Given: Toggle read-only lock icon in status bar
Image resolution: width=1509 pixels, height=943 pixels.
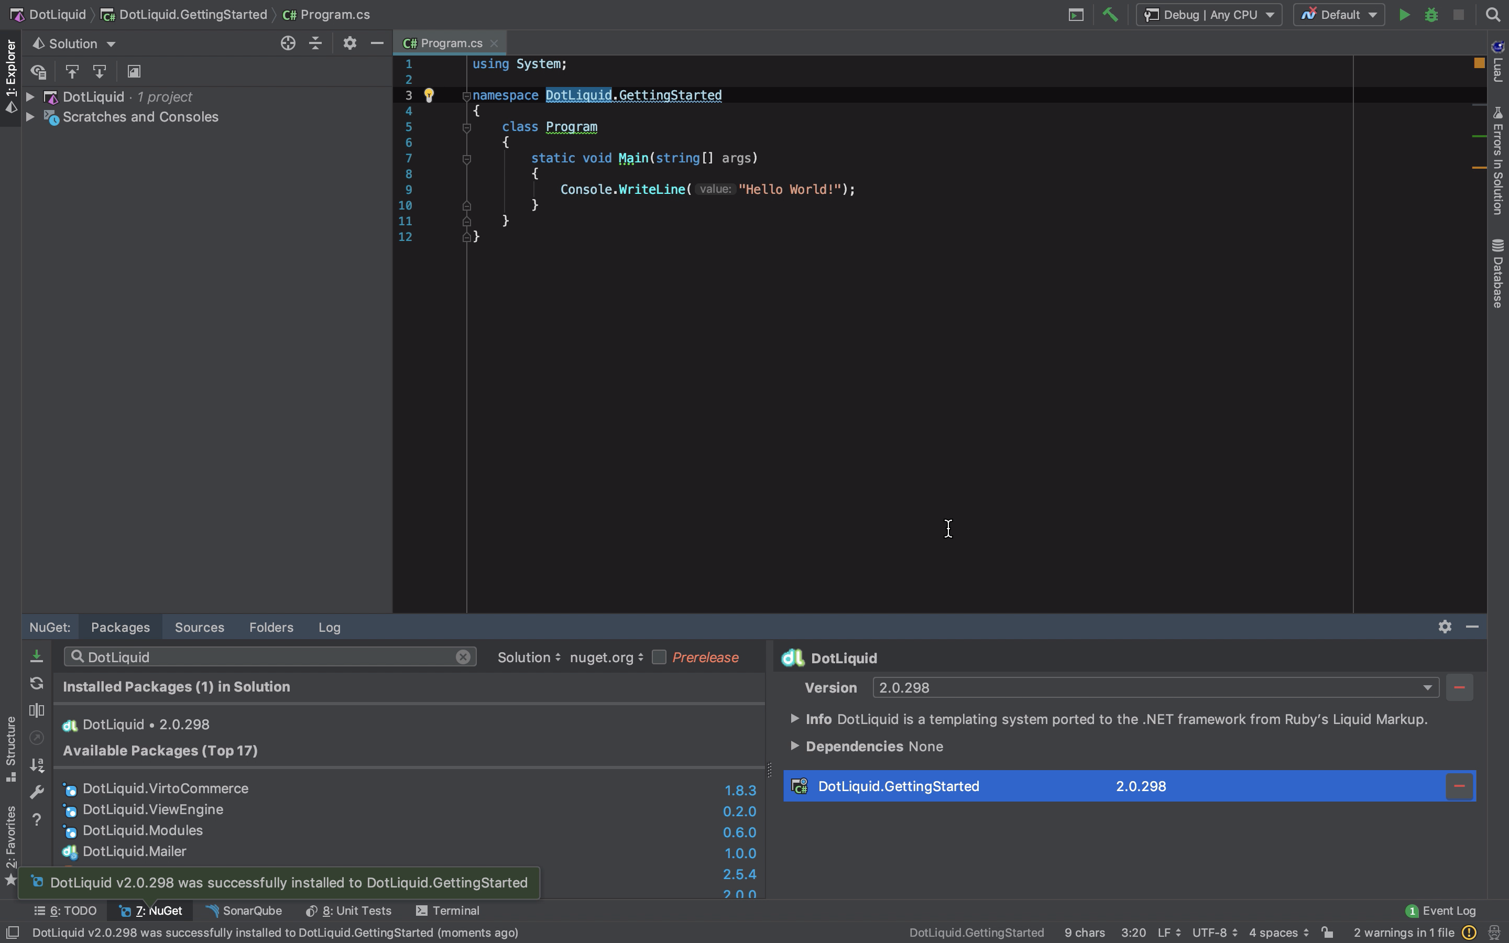Looking at the screenshot, I should (x=1328, y=933).
